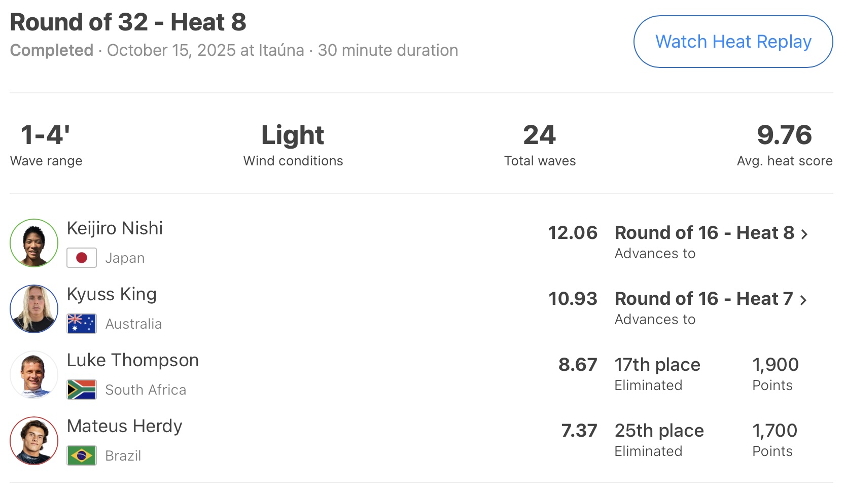Select the Kyuss King name

112,294
